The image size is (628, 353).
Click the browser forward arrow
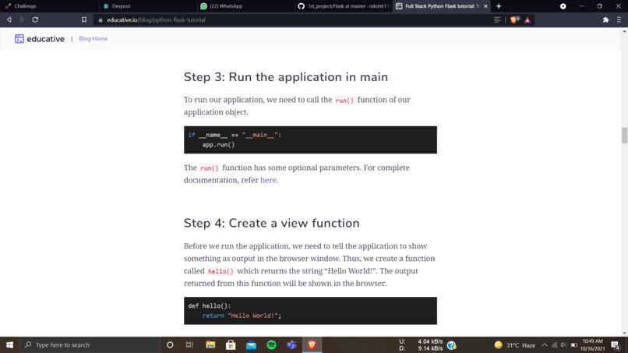[22, 19]
